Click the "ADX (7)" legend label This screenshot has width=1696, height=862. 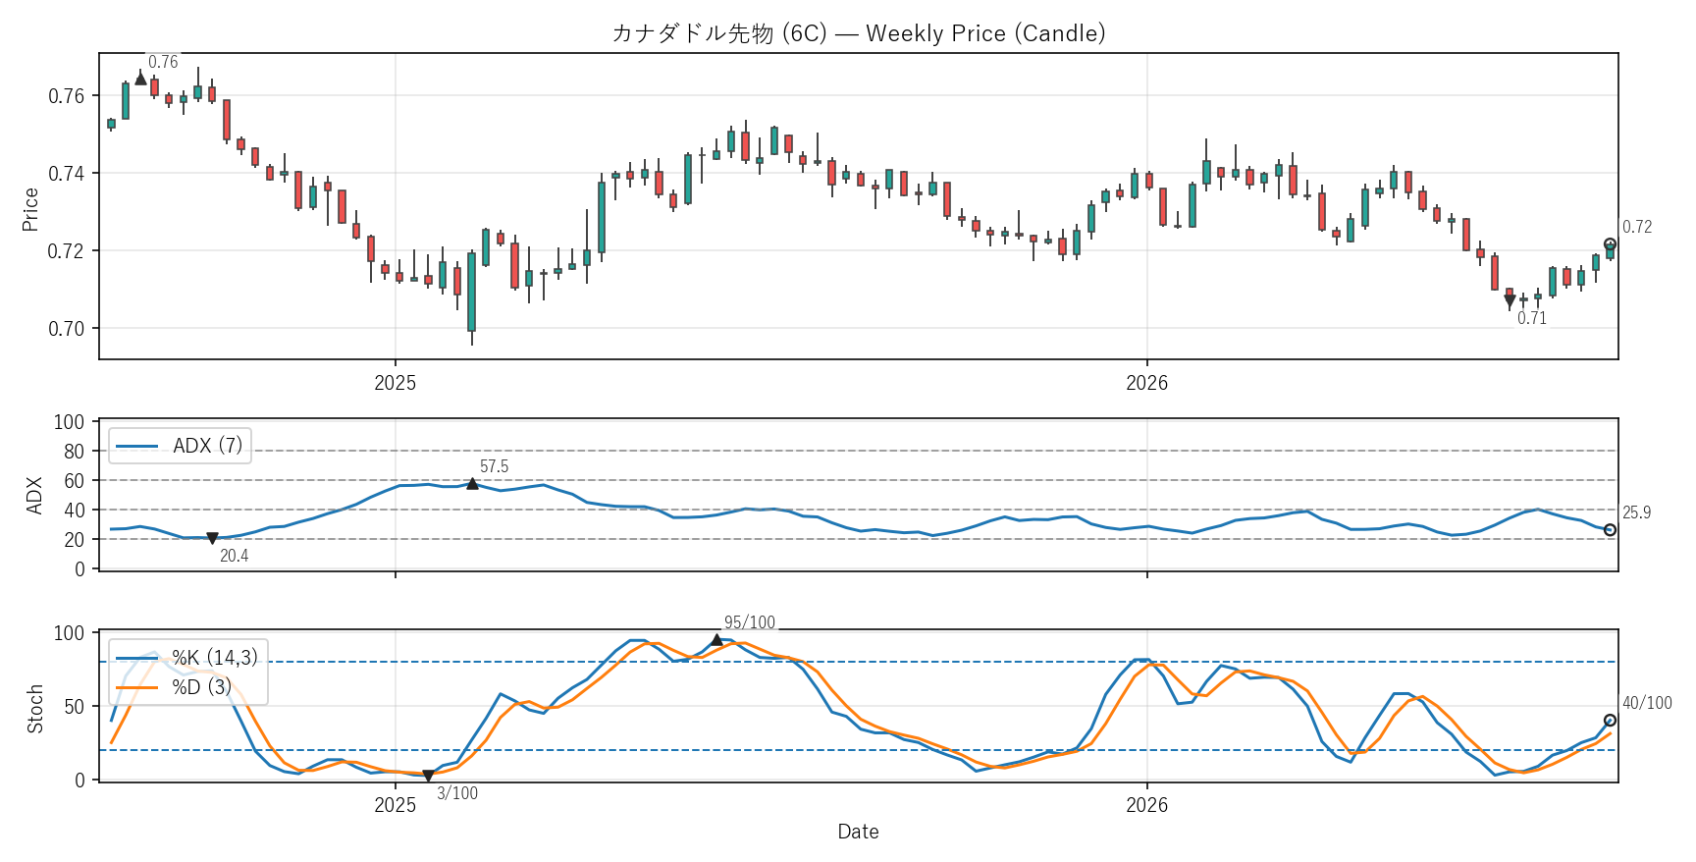pyautogui.click(x=208, y=446)
